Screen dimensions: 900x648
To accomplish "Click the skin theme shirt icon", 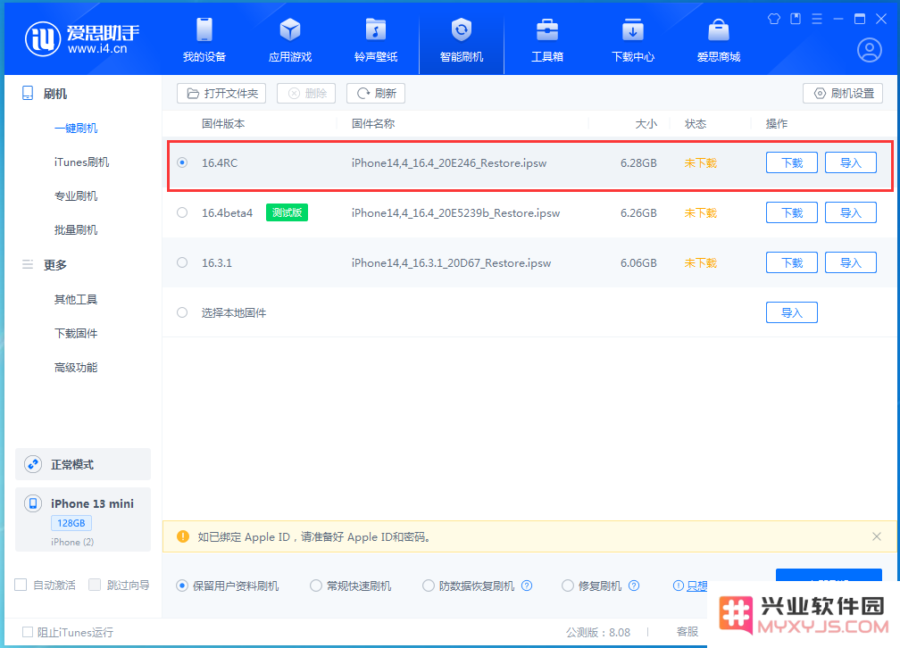I will 774,19.
